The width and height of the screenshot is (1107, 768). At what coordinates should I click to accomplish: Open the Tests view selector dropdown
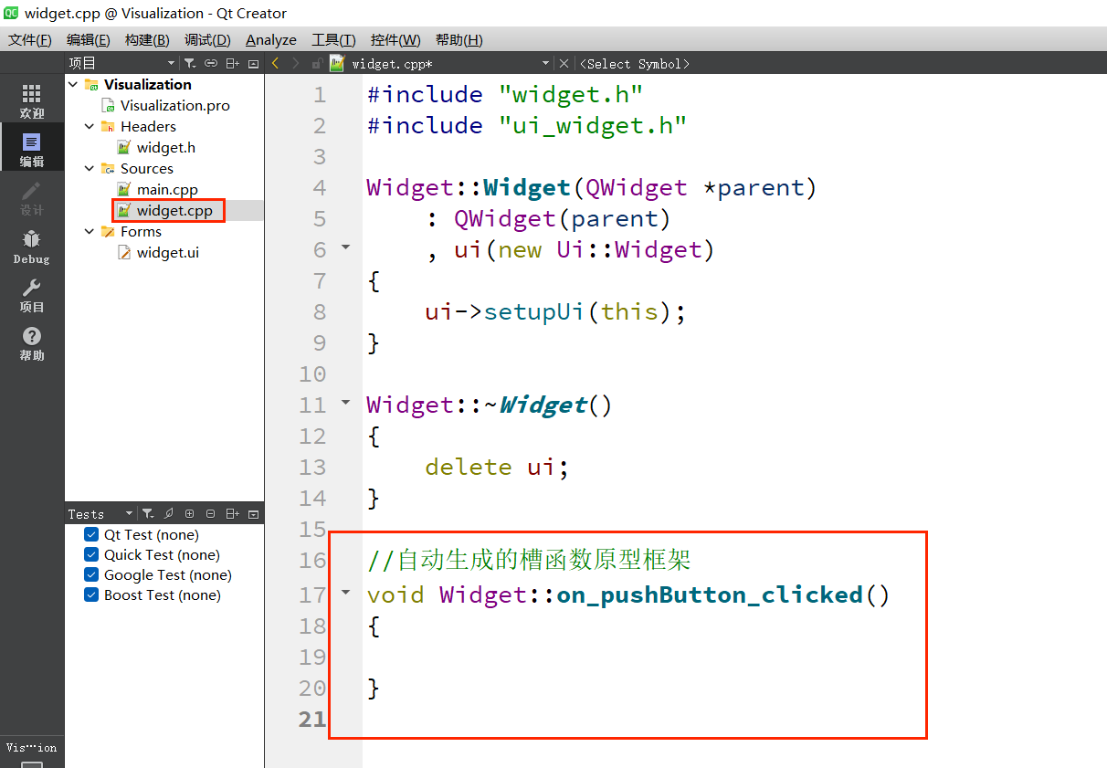point(100,514)
